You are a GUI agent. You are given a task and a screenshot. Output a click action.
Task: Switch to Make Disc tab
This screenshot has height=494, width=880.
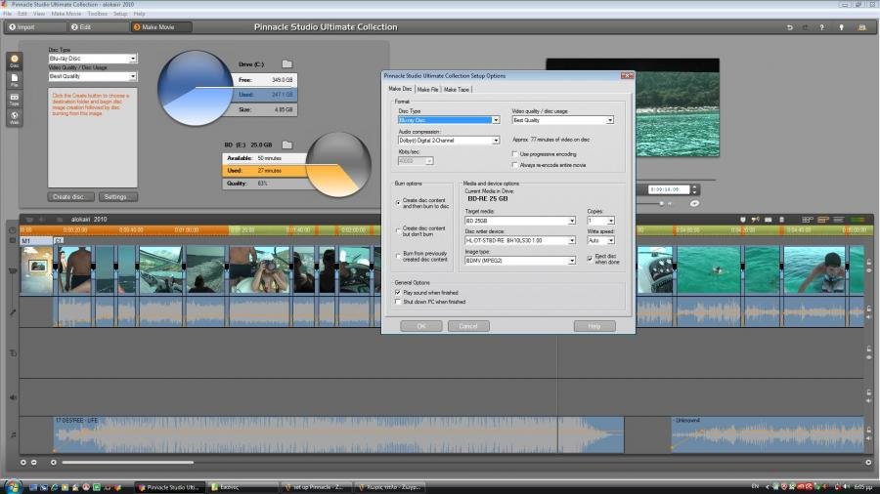click(x=400, y=89)
